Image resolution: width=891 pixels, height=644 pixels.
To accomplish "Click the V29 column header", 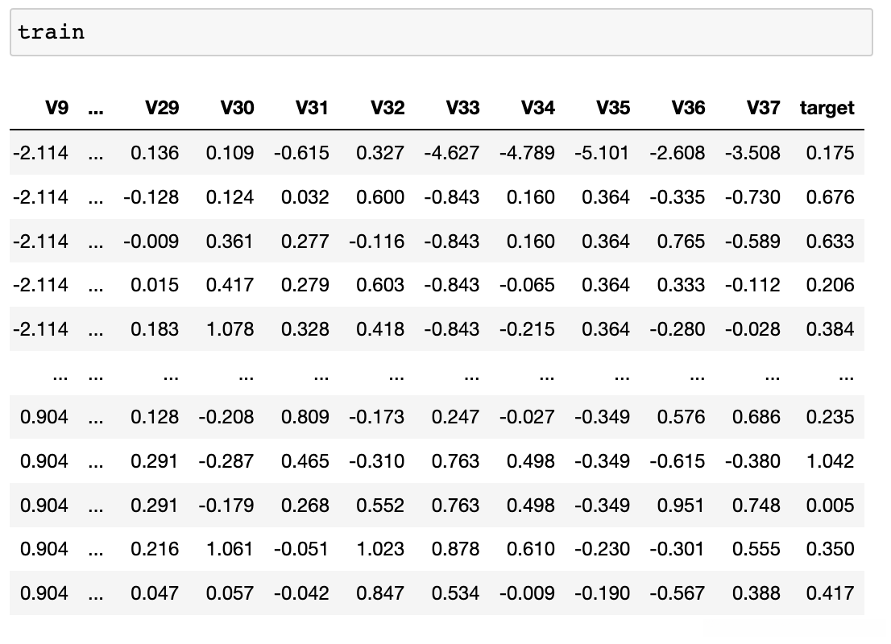I will coord(162,108).
